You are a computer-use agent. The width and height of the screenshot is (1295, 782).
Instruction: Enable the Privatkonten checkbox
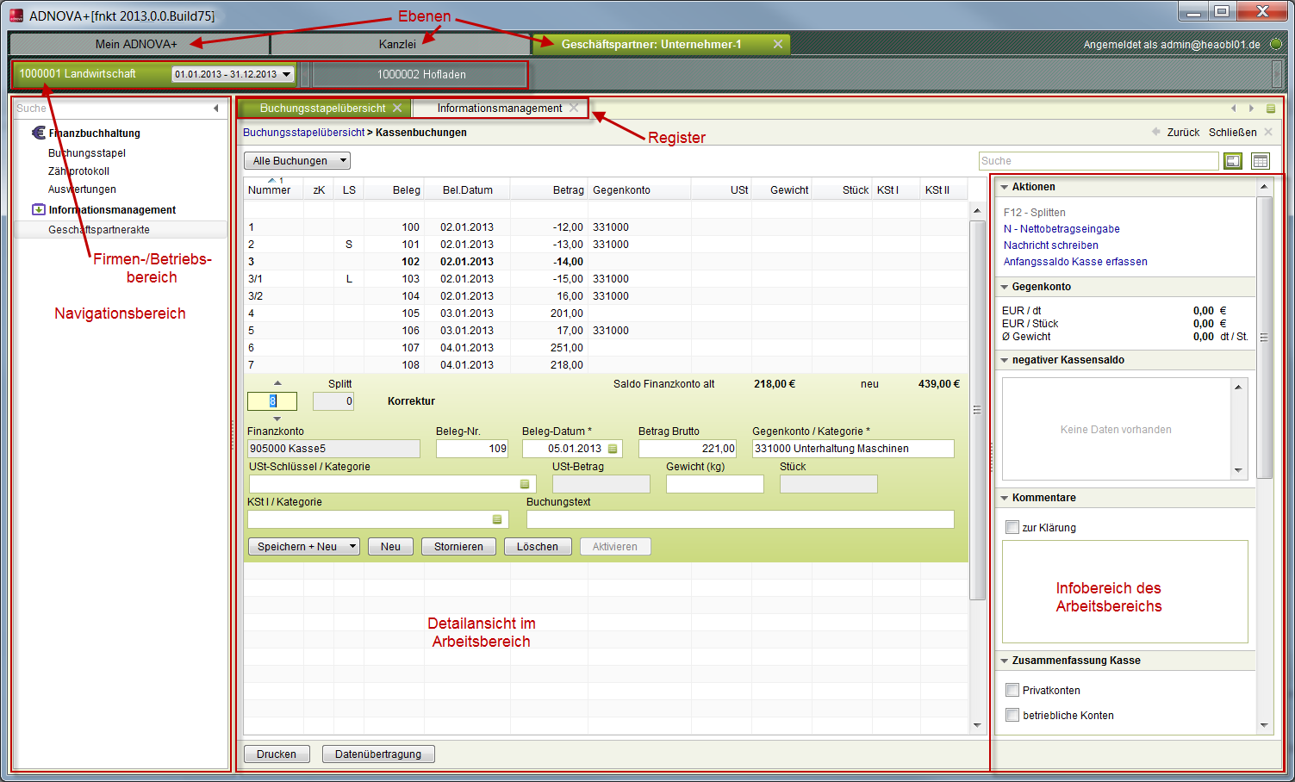point(1012,690)
